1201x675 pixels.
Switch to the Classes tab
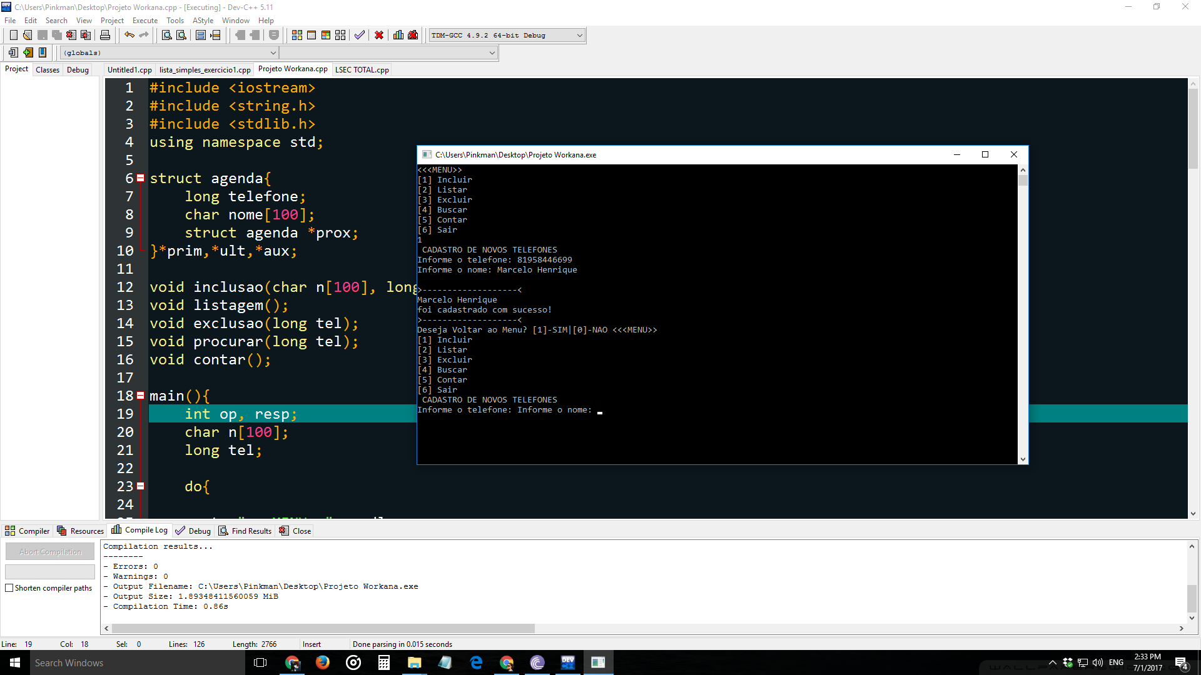48,69
